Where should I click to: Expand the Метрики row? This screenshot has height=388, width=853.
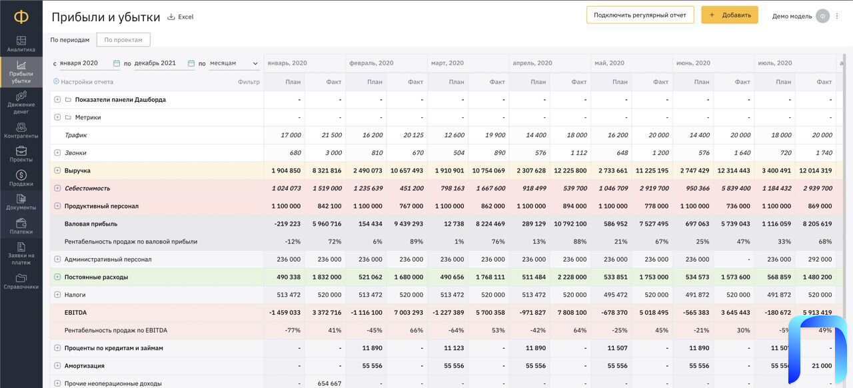(57, 117)
